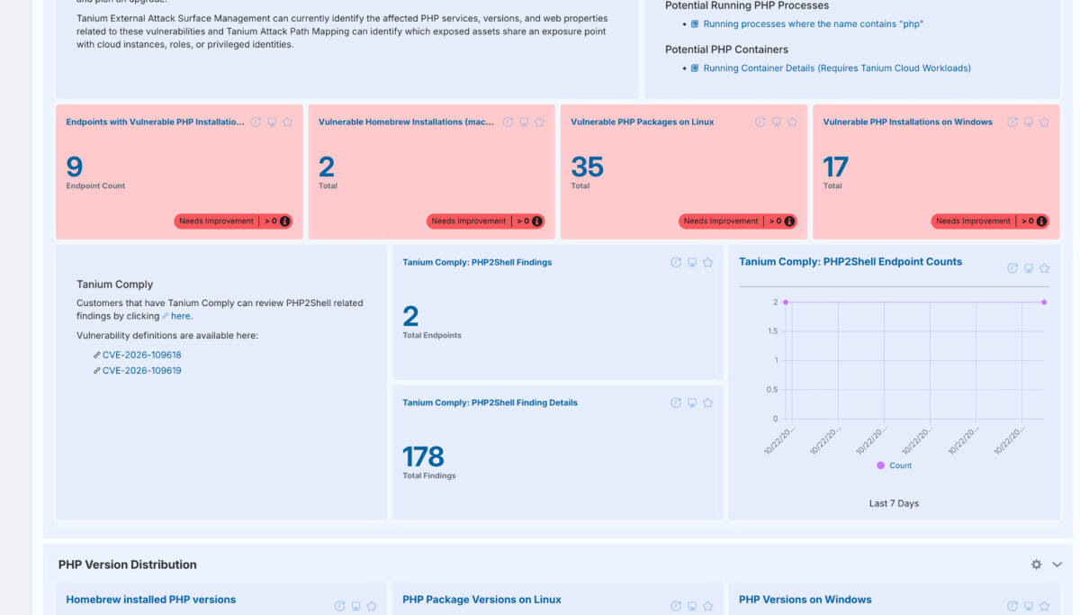The height and width of the screenshot is (615, 1080).
Task: Refresh Homebrew installed PHP versions card
Action: click(339, 607)
